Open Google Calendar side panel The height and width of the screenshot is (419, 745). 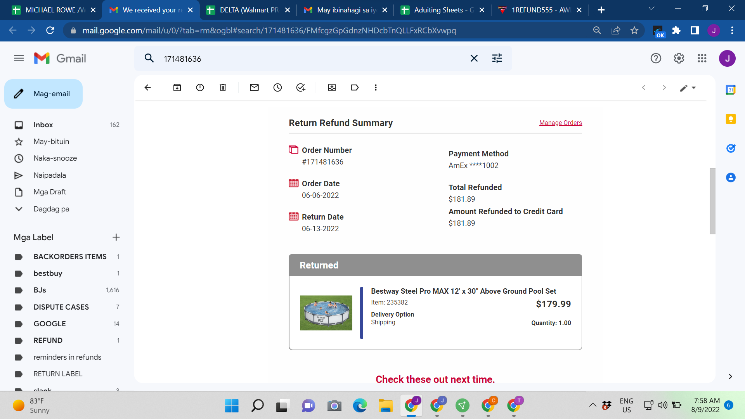point(731,90)
